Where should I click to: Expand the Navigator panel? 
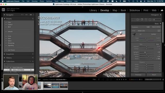[x=5, y=15]
